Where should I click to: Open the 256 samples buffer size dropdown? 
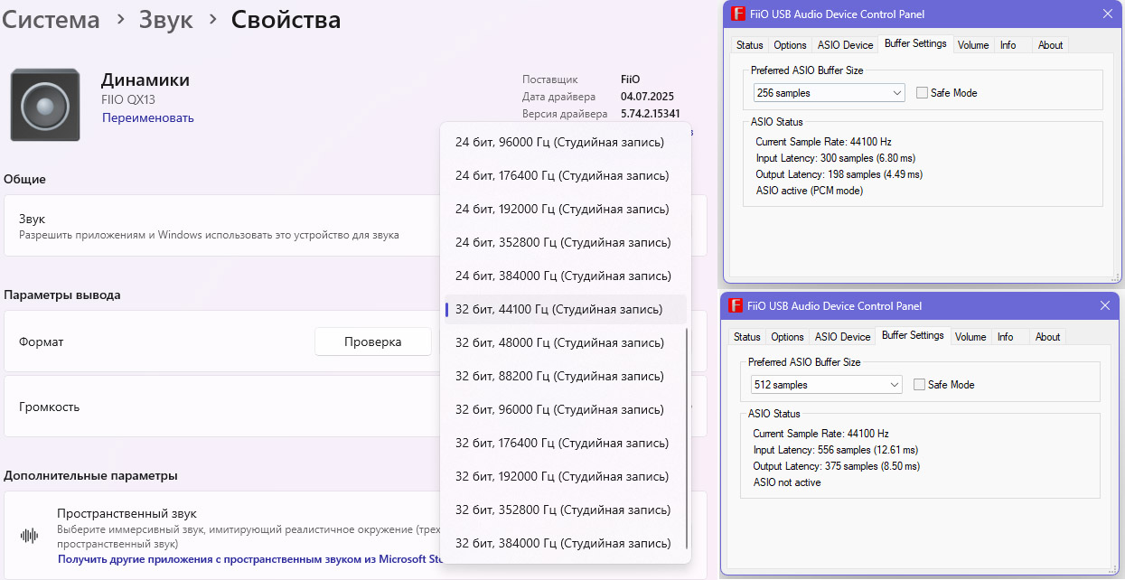click(x=830, y=93)
